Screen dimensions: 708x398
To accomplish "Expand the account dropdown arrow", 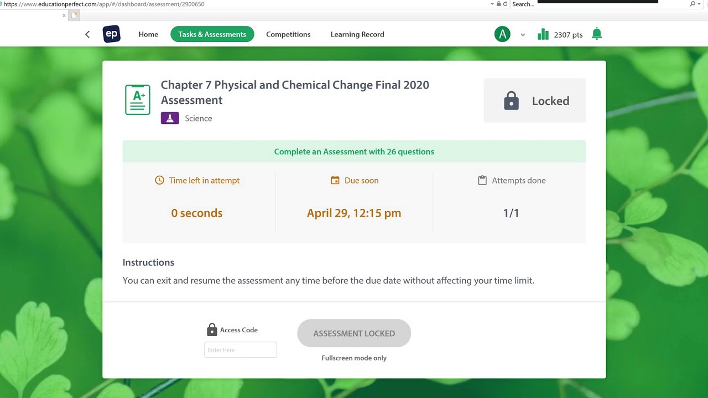I will pos(523,35).
